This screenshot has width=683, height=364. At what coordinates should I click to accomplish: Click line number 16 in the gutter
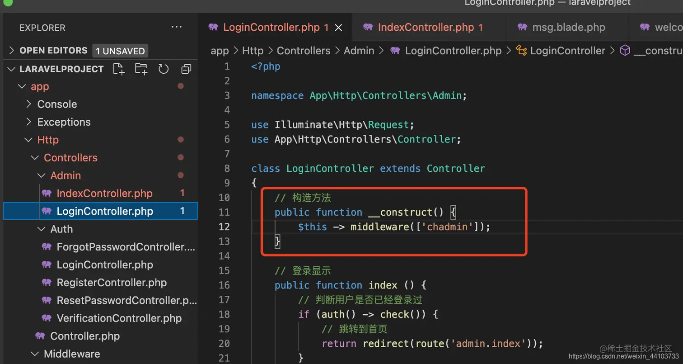point(224,285)
